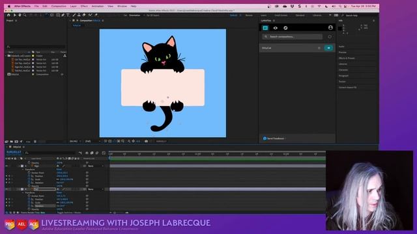Switch to the Small Screen workspace
417x234 pixels.
[x=281, y=15]
